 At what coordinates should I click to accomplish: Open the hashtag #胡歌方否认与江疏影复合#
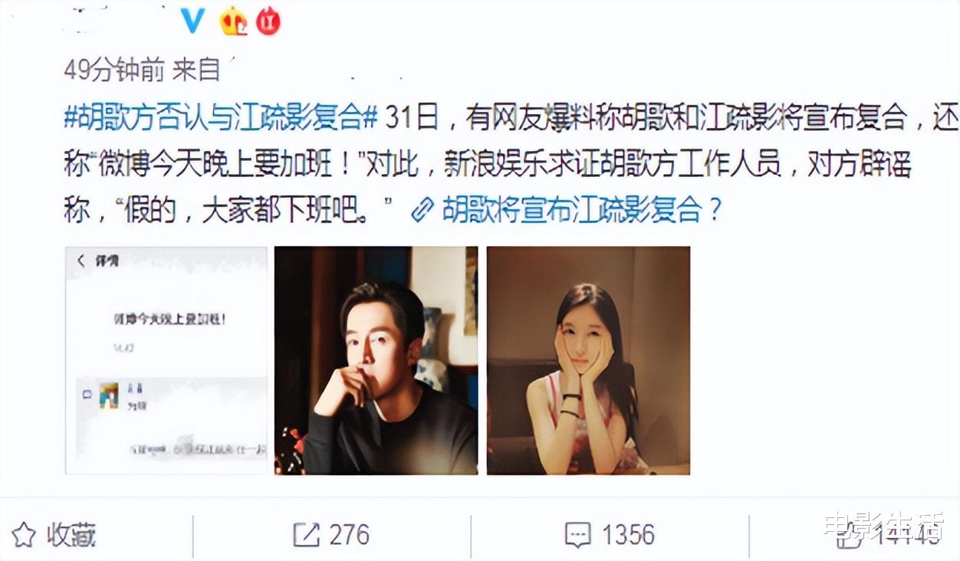(x=221, y=119)
